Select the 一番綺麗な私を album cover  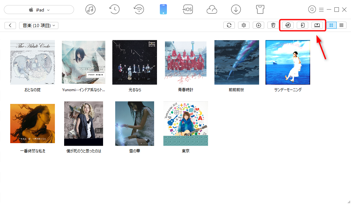coord(33,123)
